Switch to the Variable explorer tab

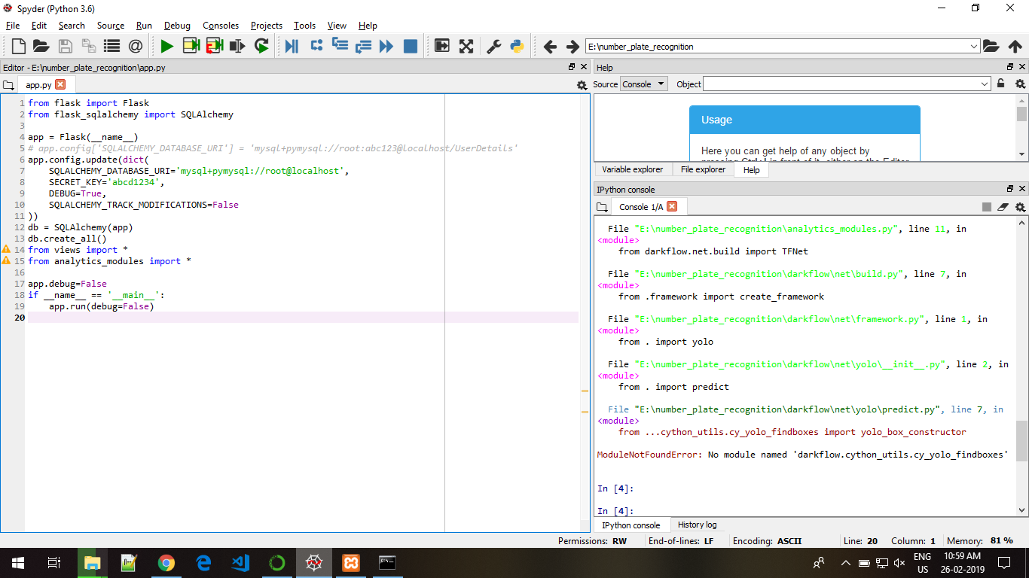632,169
